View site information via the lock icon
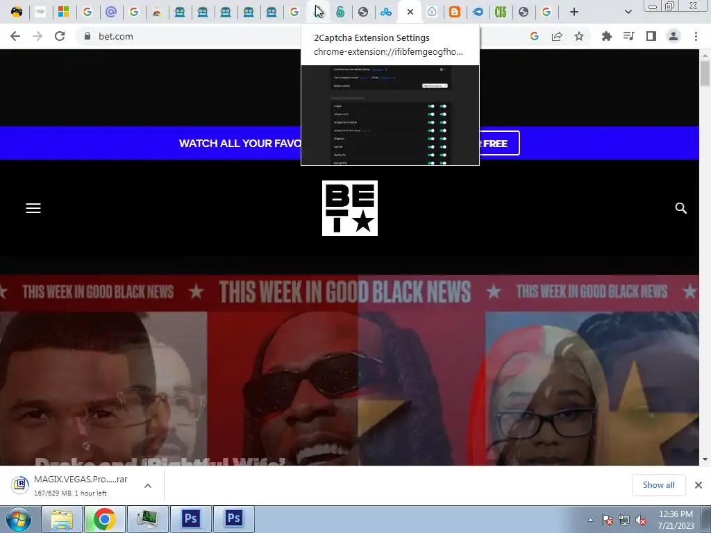The image size is (711, 533). click(x=87, y=36)
